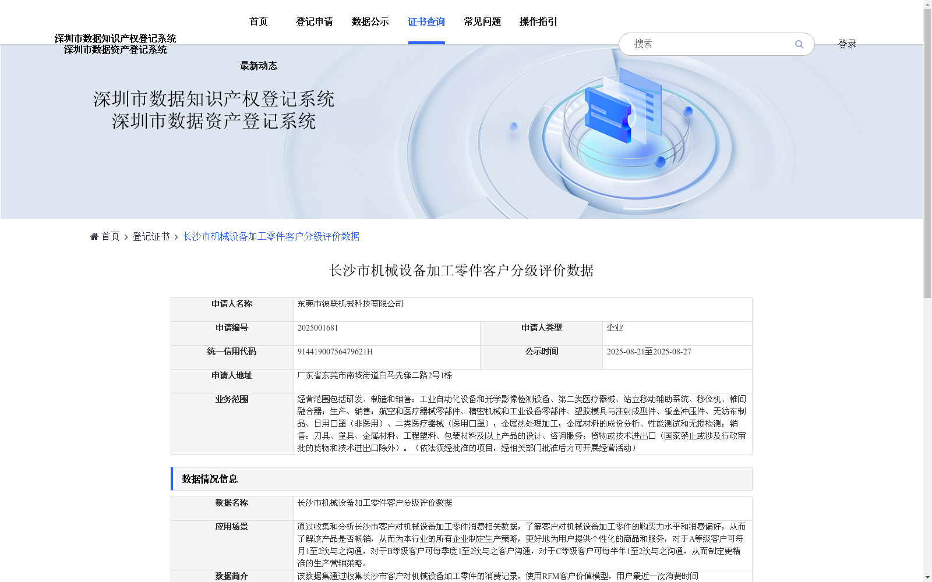Click the 数据情况信息 section header
932x582 pixels.
point(461,479)
